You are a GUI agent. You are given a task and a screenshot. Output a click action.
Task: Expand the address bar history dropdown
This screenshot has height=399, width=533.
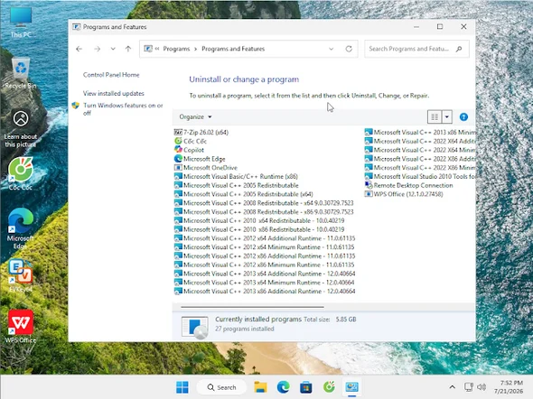click(x=331, y=49)
